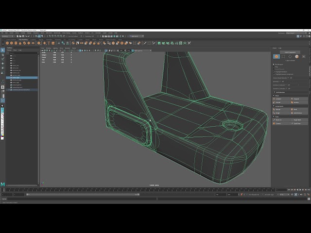Click the Bridge button
Image resolution: width=311 pixels, height=233 pixels.
(281, 113)
